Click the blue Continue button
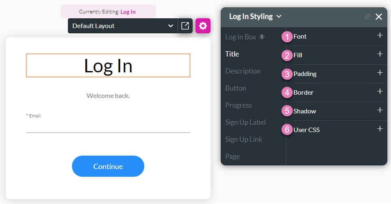 pyautogui.click(x=108, y=166)
